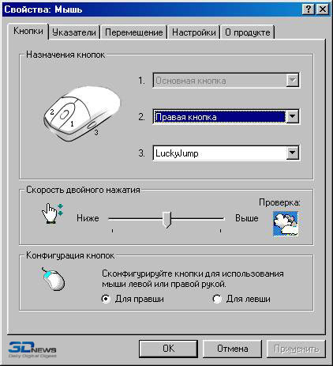
Task: Click the Конфигурация кнопок group label
Action: coord(70,255)
